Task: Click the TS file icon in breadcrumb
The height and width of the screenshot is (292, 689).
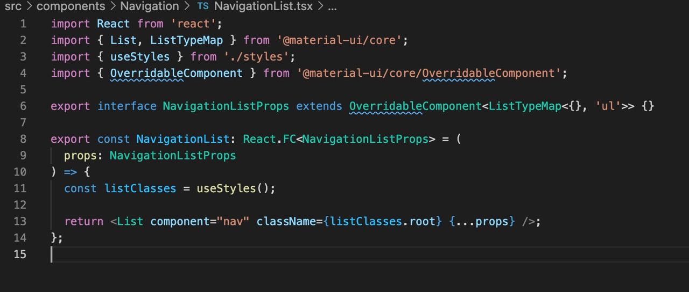Action: click(203, 6)
